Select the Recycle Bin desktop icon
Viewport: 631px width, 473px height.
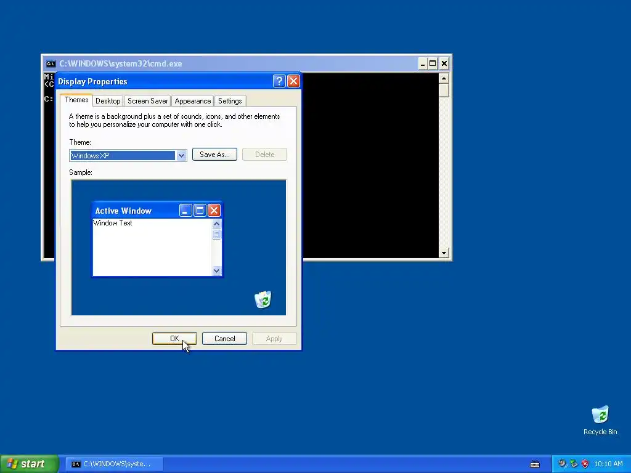[x=600, y=420]
